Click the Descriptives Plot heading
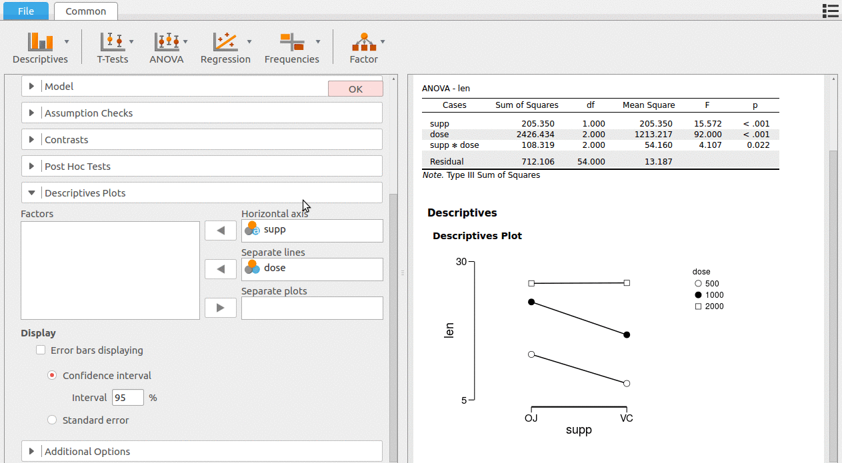Image resolution: width=842 pixels, height=463 pixels. (x=477, y=236)
